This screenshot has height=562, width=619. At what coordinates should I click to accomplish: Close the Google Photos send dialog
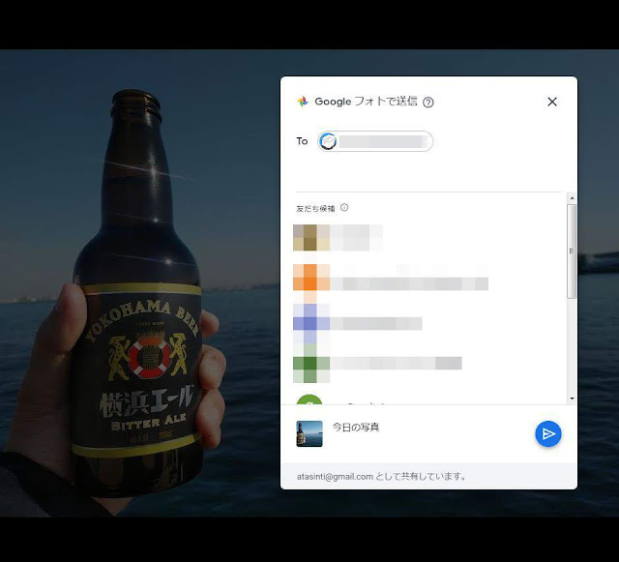552,102
